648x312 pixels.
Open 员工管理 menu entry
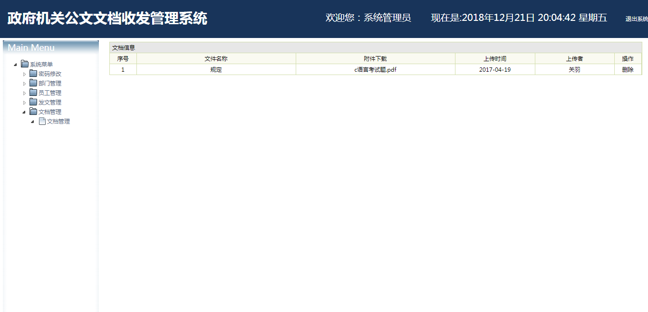point(50,93)
